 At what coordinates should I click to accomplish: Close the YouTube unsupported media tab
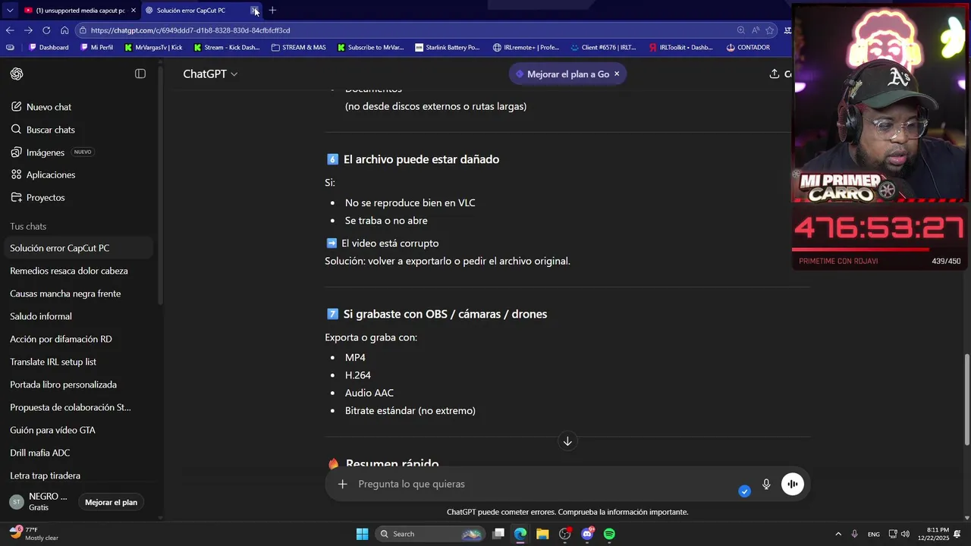click(x=133, y=11)
